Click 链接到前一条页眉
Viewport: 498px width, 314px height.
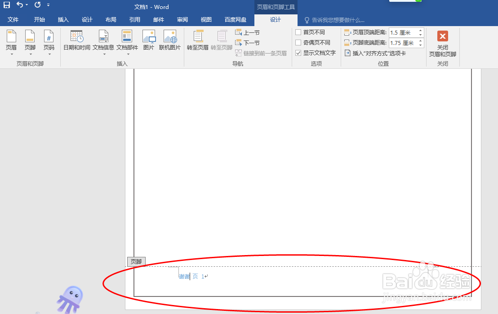(261, 53)
